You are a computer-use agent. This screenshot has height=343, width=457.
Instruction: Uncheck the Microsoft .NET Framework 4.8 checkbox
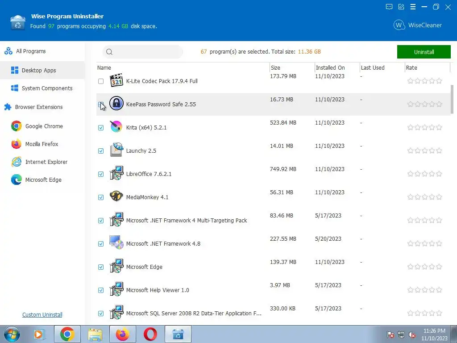[x=101, y=244]
